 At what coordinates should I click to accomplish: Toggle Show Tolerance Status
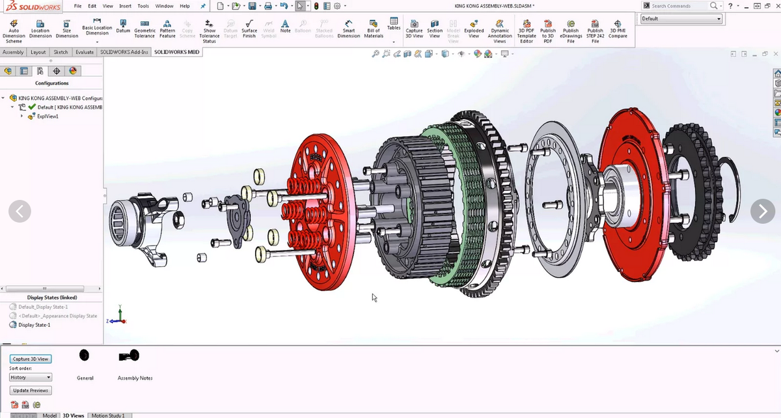209,31
